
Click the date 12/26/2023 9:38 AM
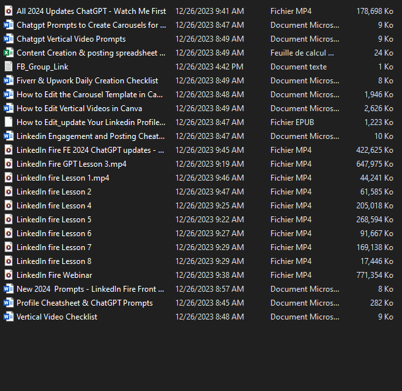pos(210,275)
